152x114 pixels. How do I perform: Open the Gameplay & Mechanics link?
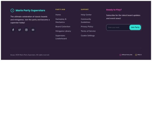pos(61,21)
